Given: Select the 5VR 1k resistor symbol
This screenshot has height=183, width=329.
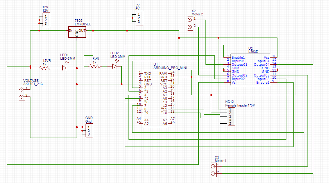Looking at the screenshot, I should 95,66.
